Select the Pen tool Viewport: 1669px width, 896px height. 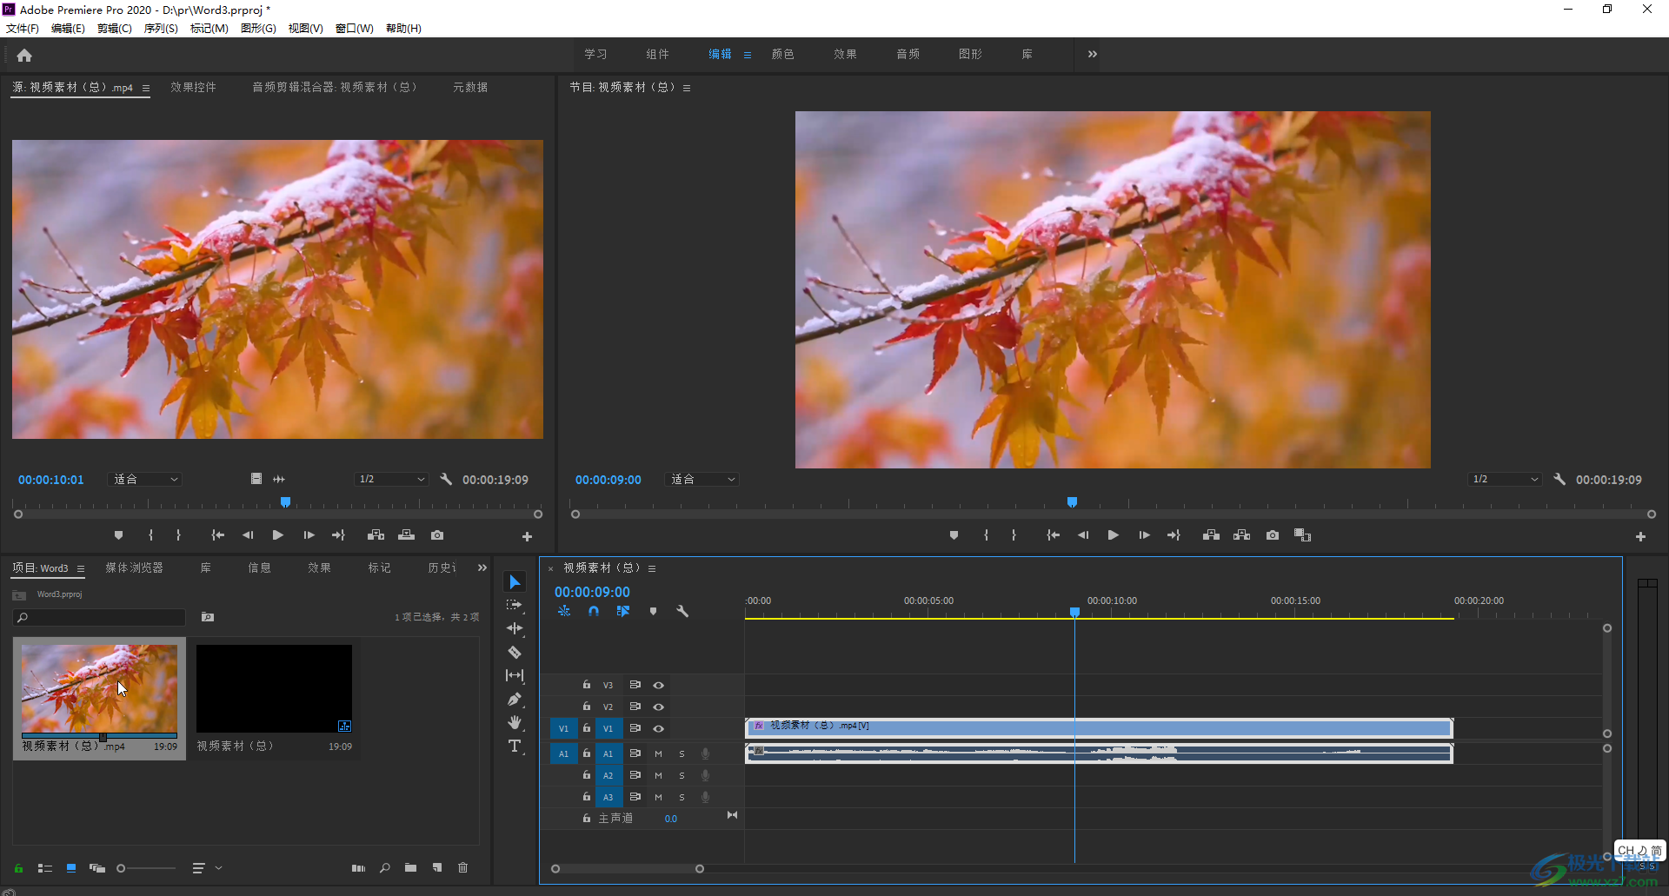click(515, 699)
